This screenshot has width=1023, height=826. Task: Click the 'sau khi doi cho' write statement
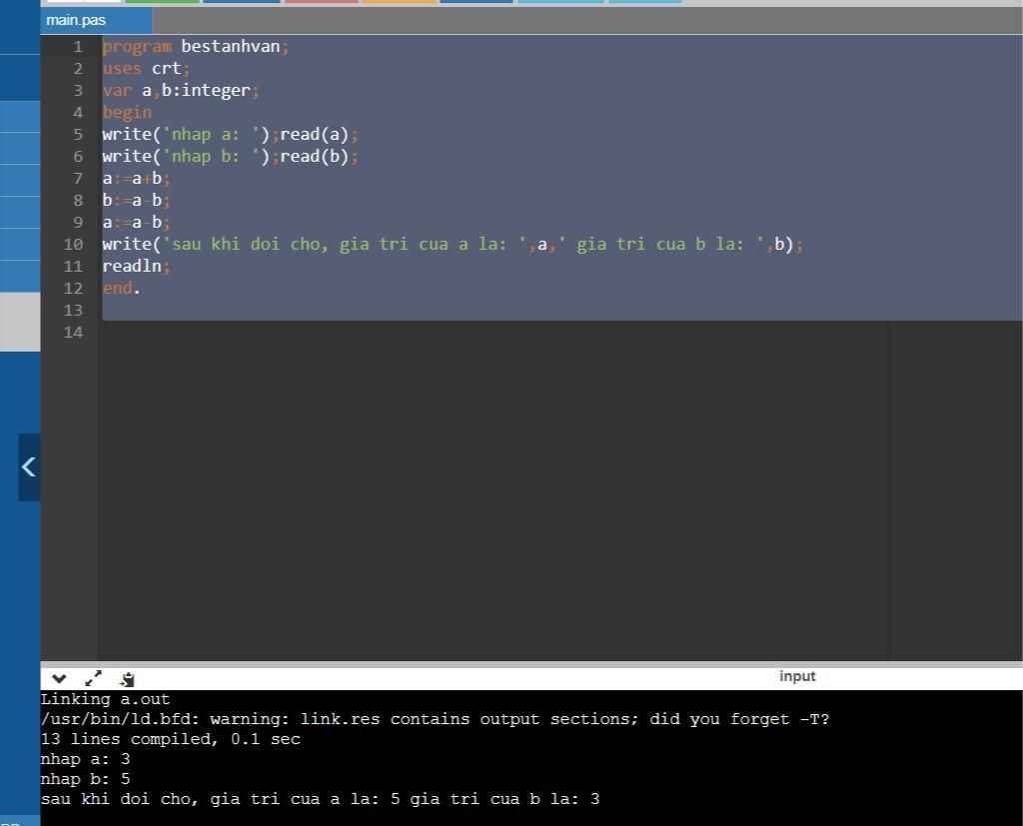(453, 244)
